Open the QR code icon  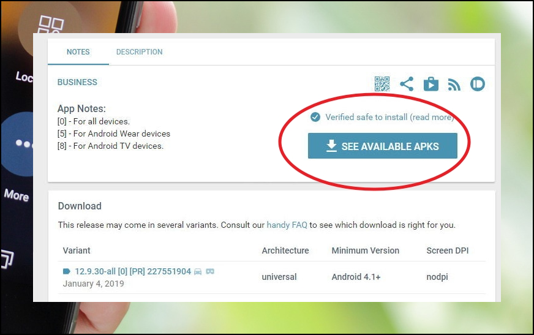coord(382,84)
